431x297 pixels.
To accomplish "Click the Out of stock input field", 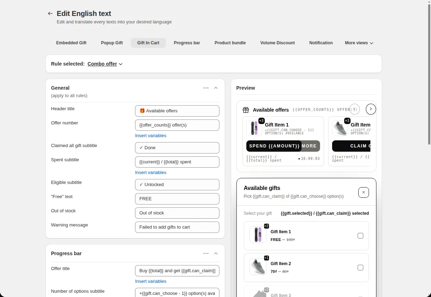I will [177, 213].
